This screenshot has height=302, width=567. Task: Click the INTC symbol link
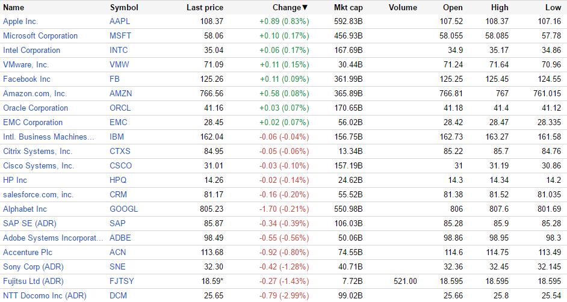(119, 50)
